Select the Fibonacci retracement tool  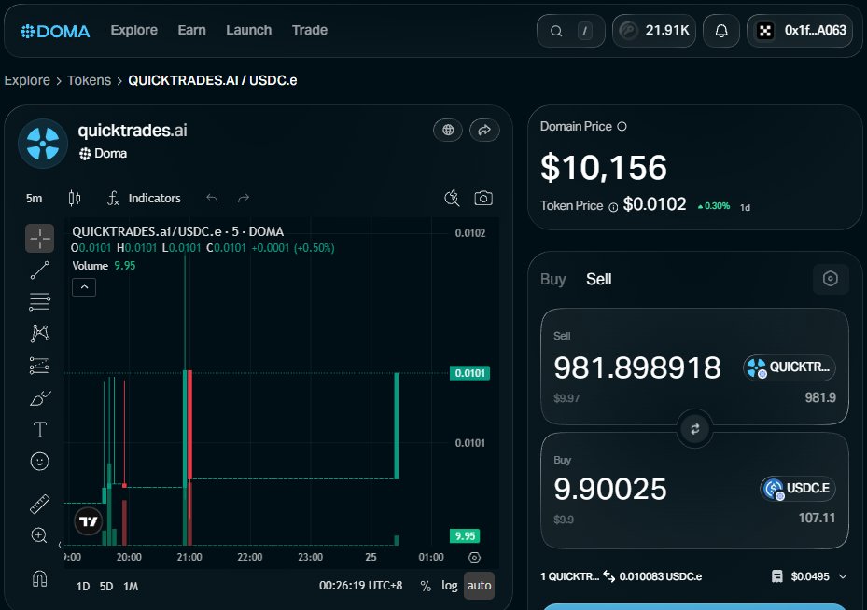coord(40,301)
